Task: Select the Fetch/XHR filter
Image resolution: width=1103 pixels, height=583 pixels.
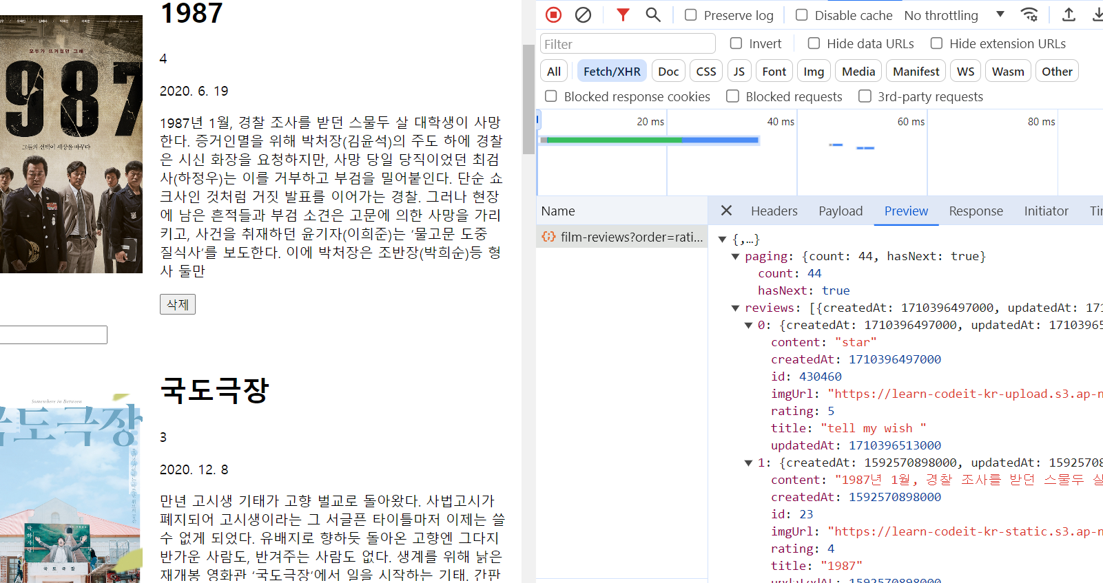Action: 612,72
